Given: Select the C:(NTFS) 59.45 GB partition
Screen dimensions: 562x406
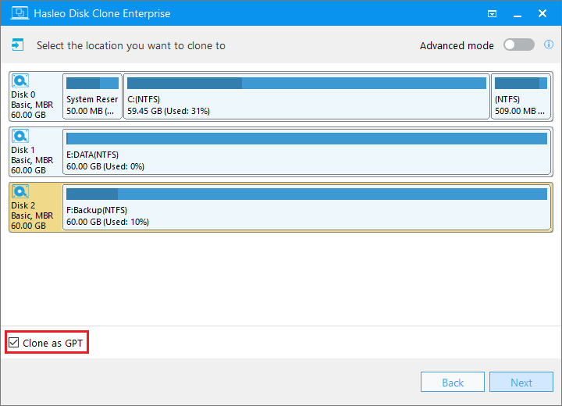Looking at the screenshot, I should pyautogui.click(x=307, y=96).
